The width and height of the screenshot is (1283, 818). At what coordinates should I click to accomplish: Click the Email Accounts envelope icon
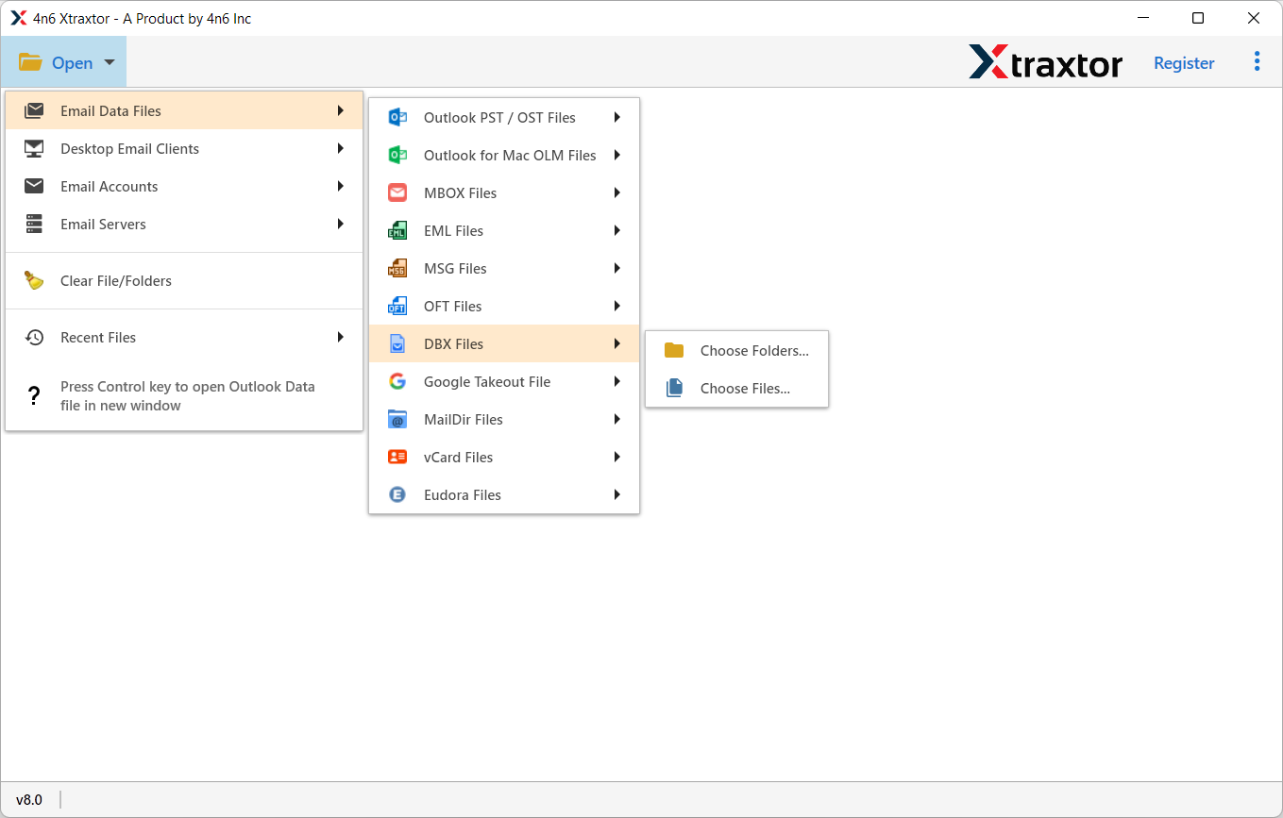click(34, 186)
